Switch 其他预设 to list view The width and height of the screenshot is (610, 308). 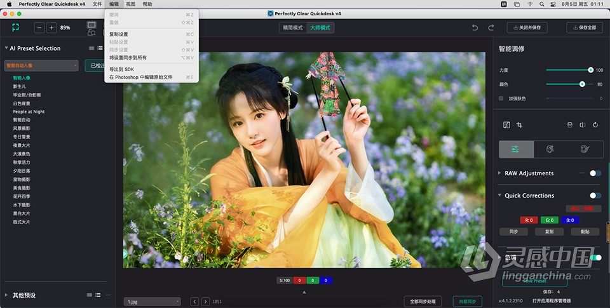(98, 295)
